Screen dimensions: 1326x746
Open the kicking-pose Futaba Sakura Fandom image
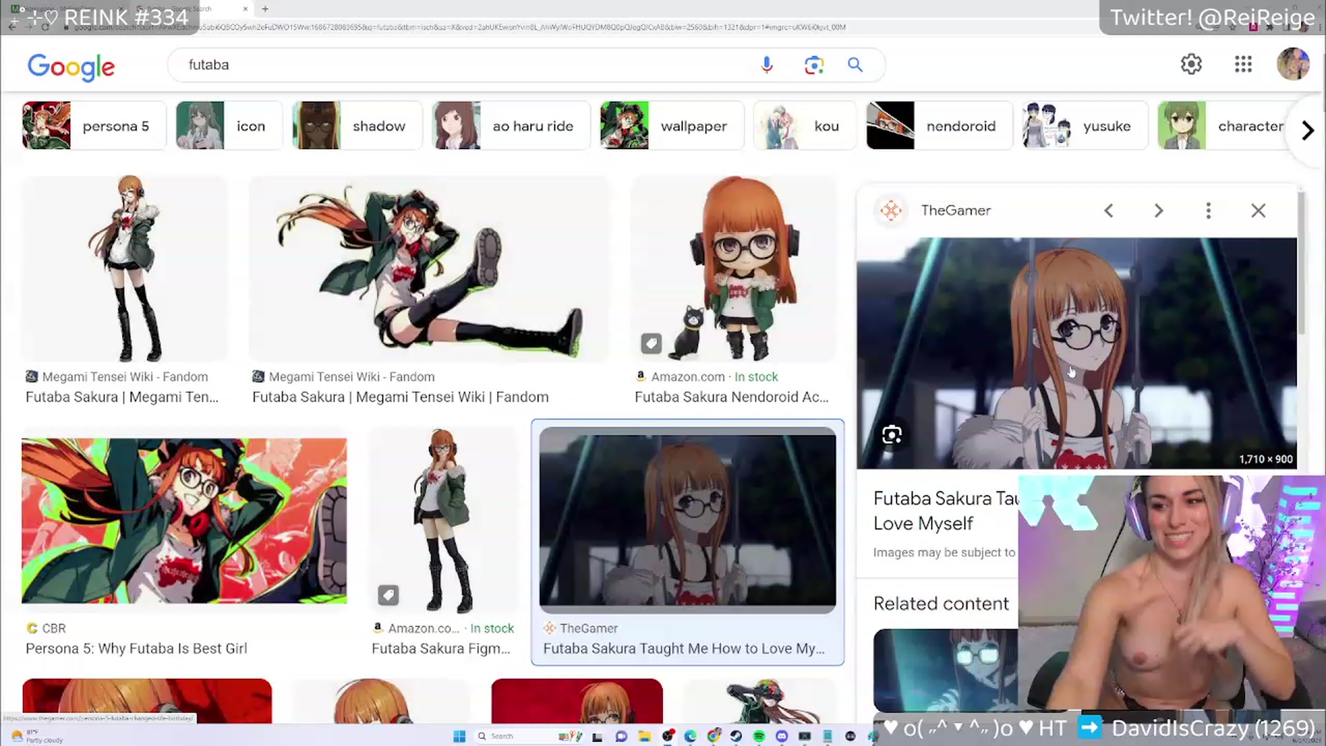click(429, 269)
